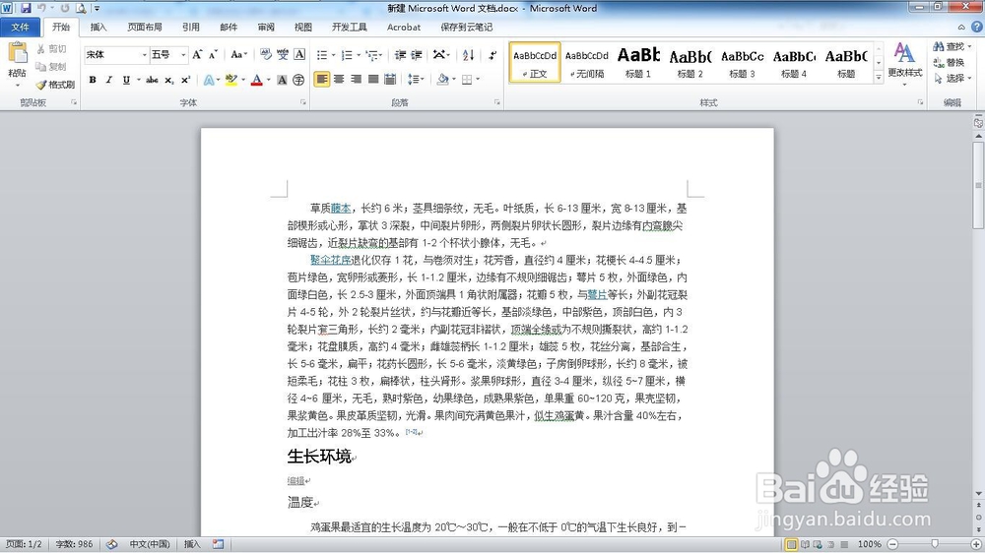Show paragraph marks with the pilcrow icon
This screenshot has height=553, width=985.
(492, 55)
